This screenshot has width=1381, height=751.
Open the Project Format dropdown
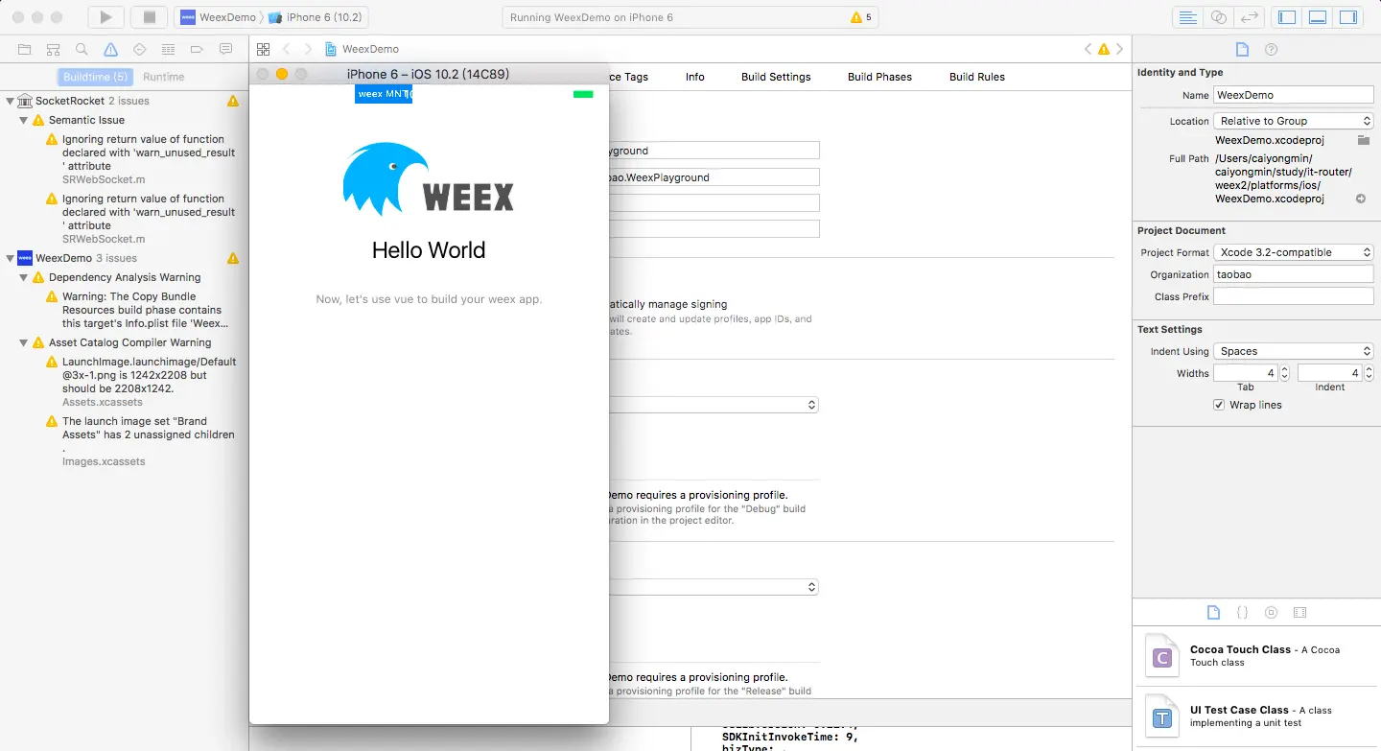click(1294, 252)
